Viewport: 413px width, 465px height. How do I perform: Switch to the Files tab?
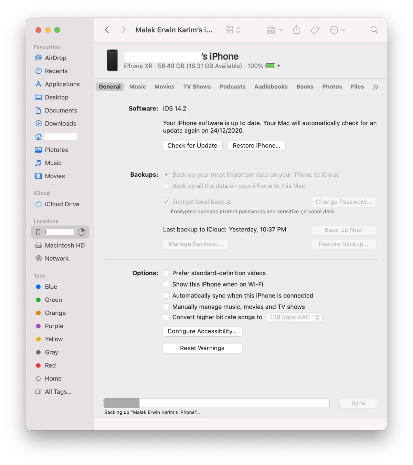[357, 87]
